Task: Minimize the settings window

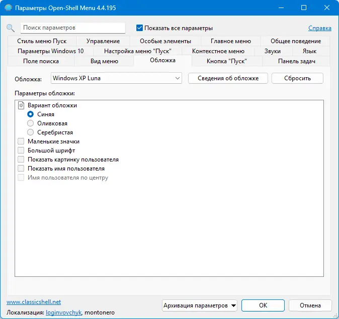Action: click(281, 8)
